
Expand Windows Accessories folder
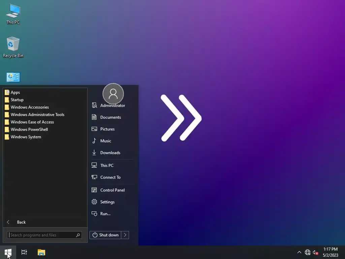point(45,107)
